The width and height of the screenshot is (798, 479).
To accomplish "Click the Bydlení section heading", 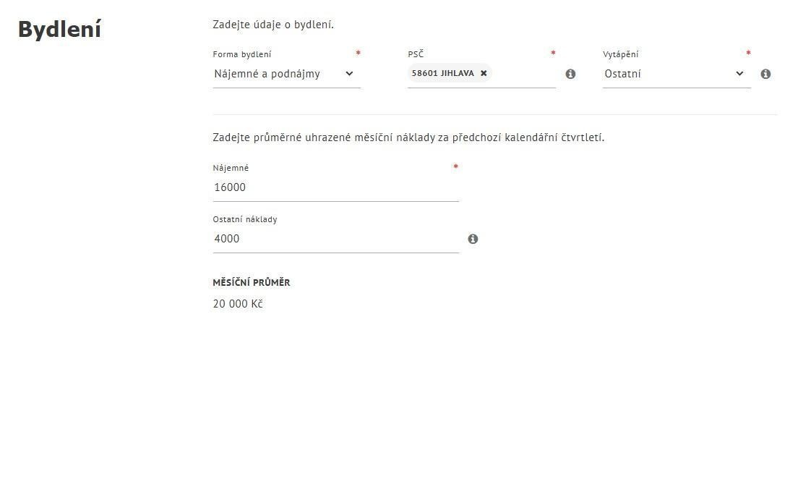I will 59,30.
